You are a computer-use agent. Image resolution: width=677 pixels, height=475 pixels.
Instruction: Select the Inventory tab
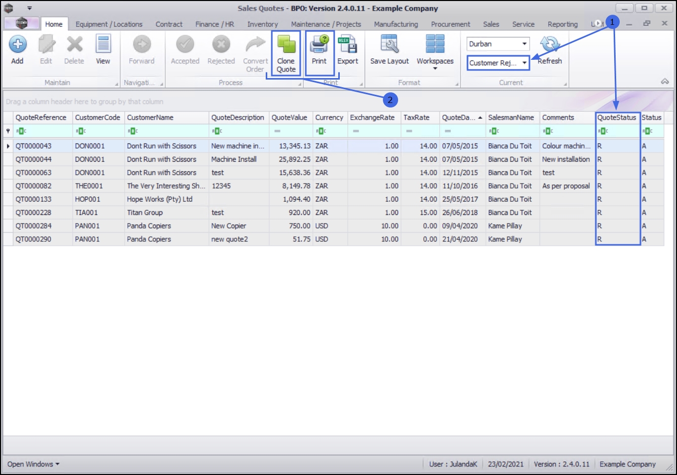pyautogui.click(x=263, y=24)
